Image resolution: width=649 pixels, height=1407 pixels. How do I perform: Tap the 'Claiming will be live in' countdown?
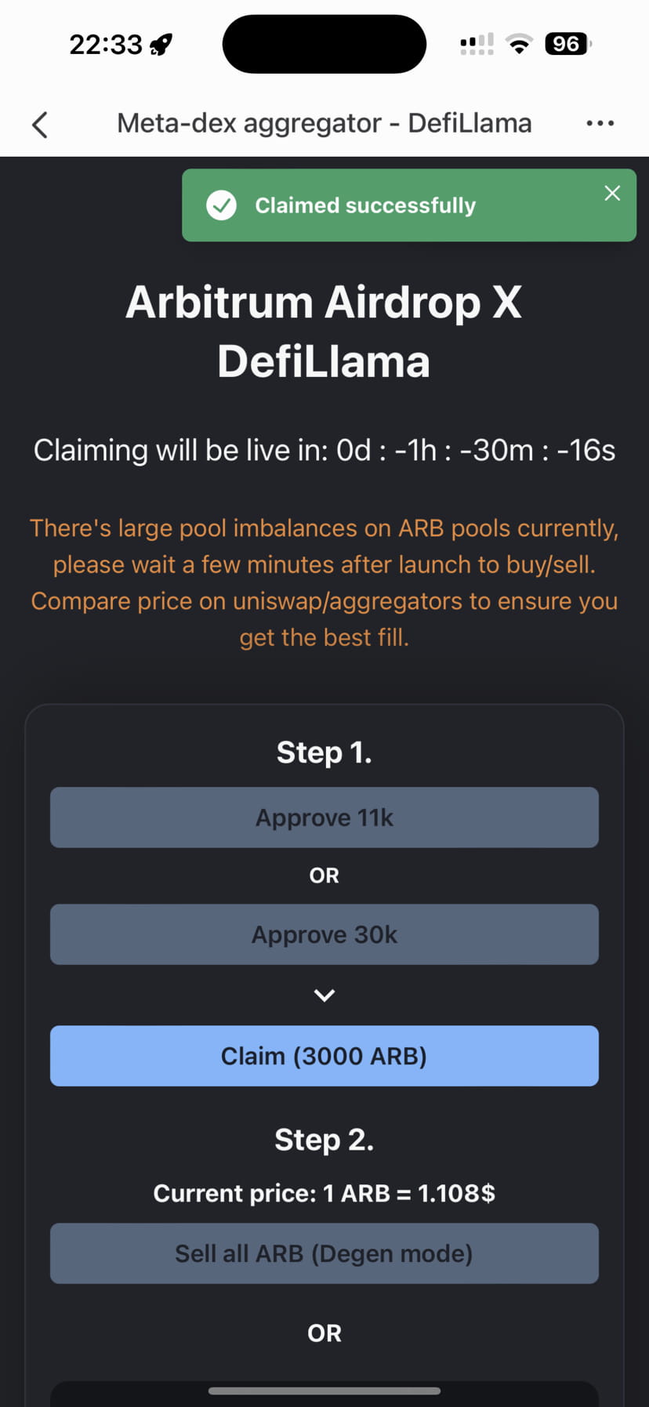[324, 451]
